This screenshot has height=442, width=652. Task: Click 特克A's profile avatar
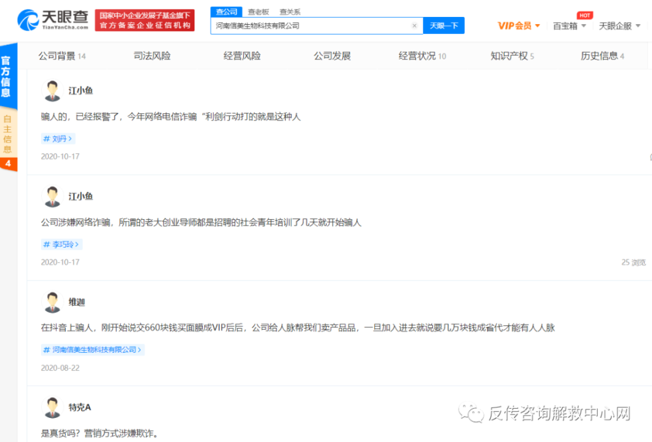point(52,407)
